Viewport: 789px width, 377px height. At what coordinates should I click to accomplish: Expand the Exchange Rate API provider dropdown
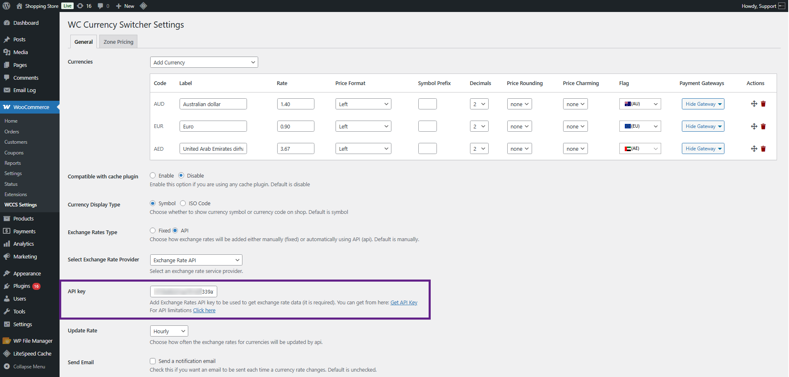point(196,260)
